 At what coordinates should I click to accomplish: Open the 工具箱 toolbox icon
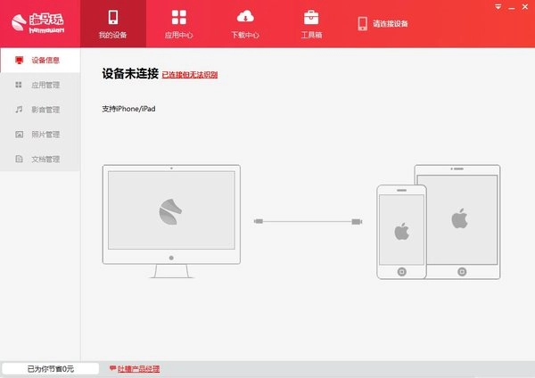311,17
